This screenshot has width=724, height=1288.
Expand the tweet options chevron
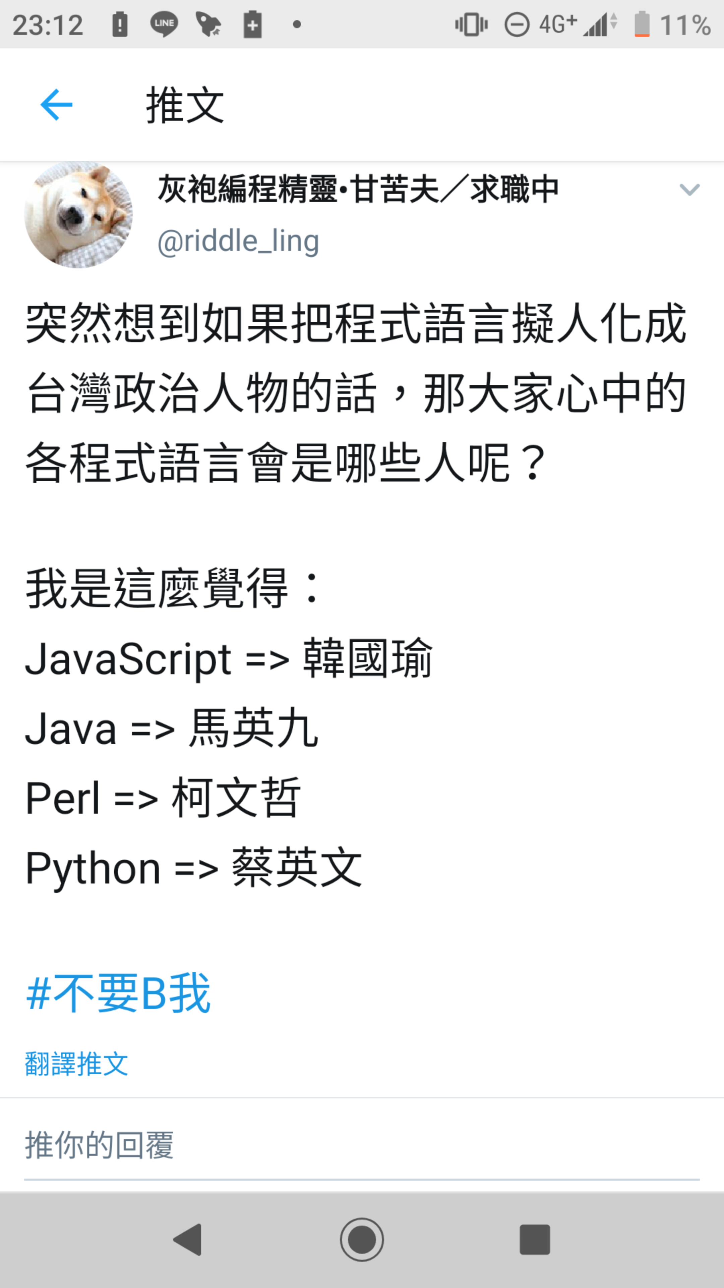click(689, 190)
